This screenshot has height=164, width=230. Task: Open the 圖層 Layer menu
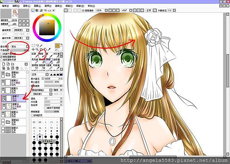coord(38,6)
